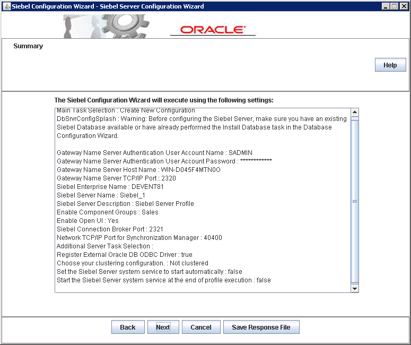Click the clustering configuration 'Not clustered' line

point(133,263)
